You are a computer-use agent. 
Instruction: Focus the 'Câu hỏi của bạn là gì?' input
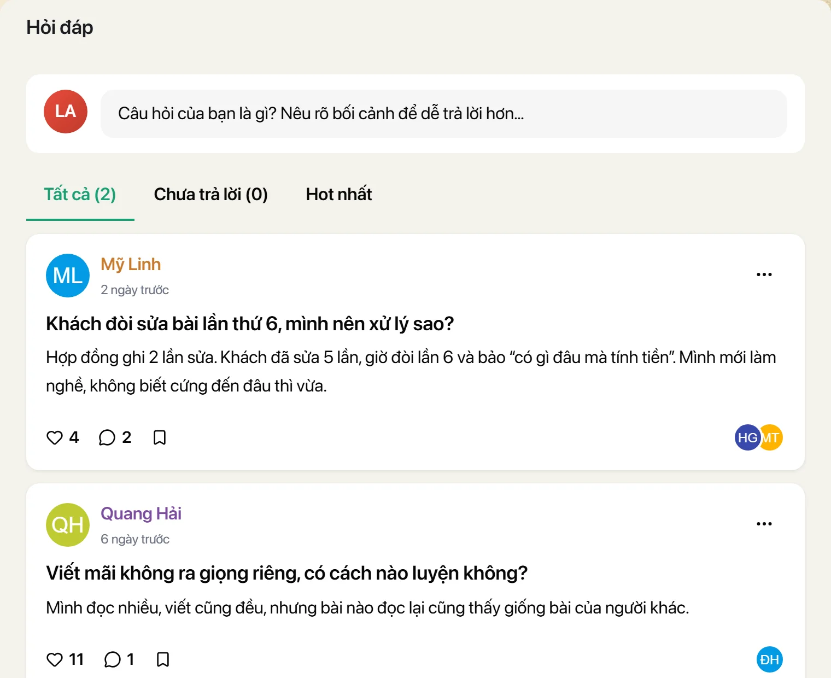point(444,114)
